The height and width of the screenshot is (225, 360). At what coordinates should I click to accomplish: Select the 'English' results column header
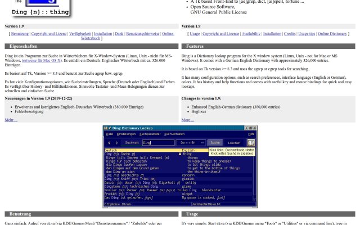(188, 150)
